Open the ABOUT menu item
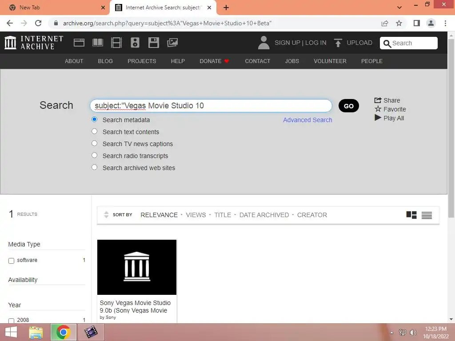455x341 pixels. pyautogui.click(x=74, y=61)
